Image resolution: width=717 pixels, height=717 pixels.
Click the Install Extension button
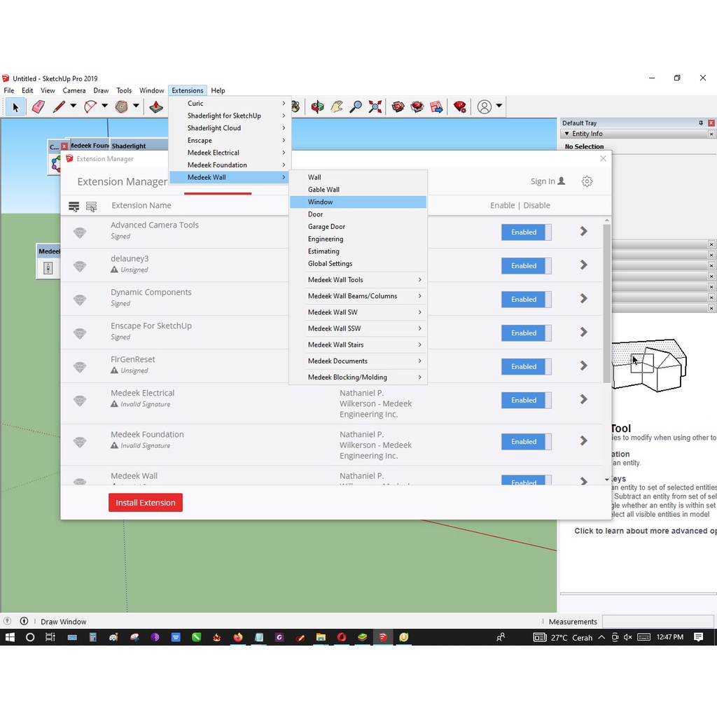tap(145, 502)
